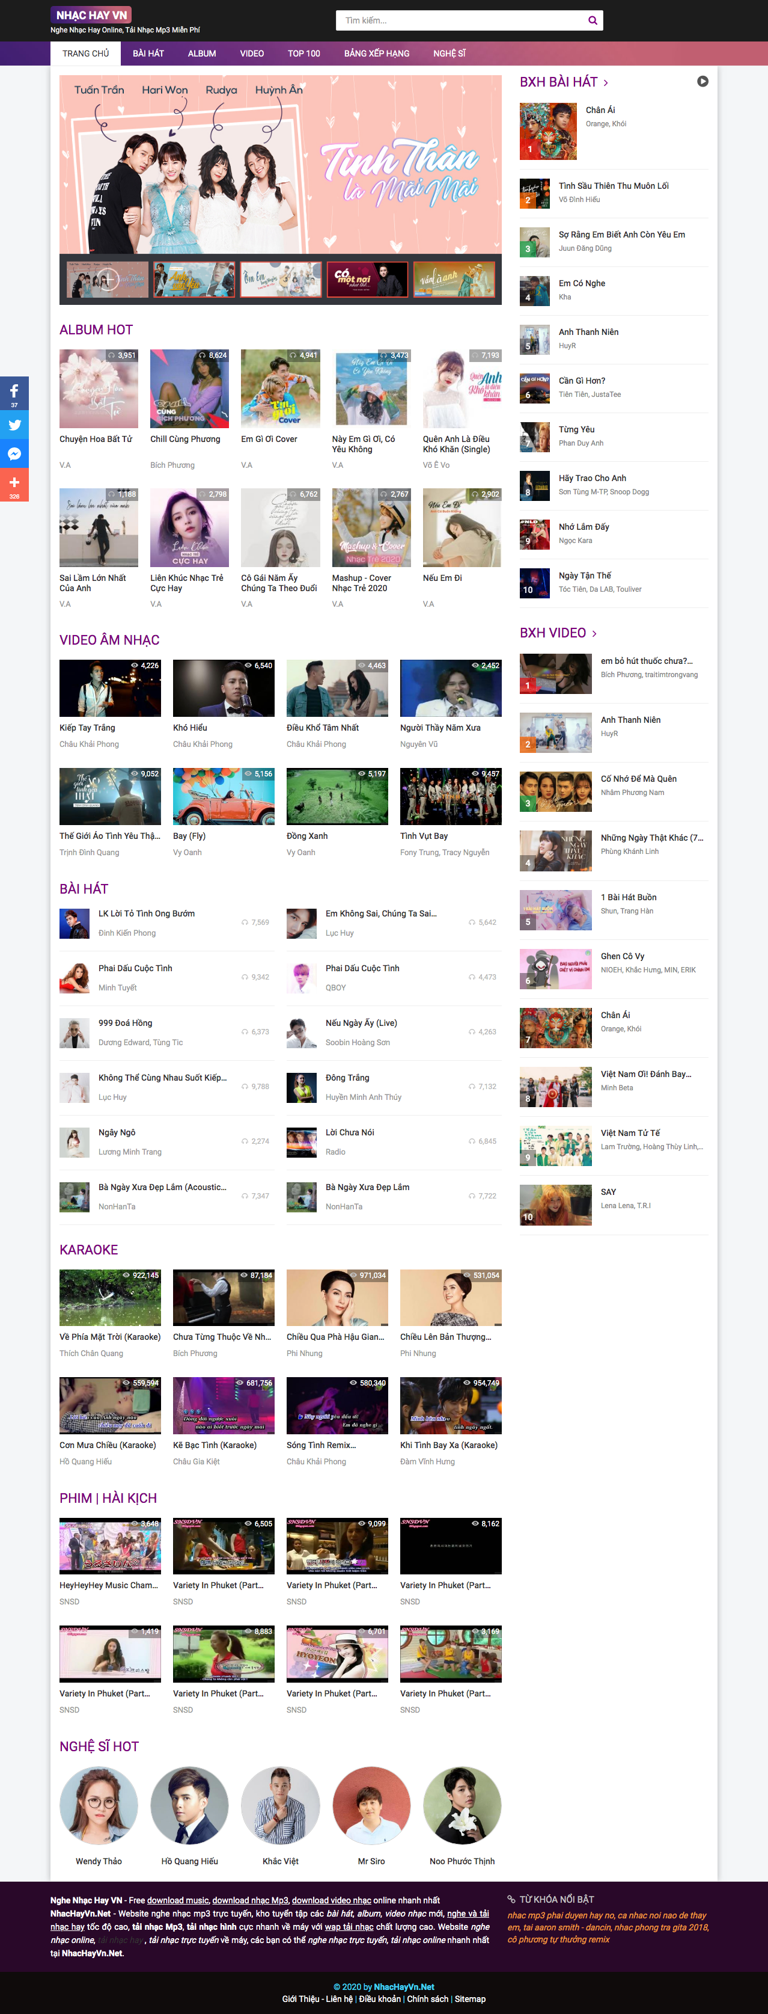
Task: Click the search magnifier icon
Action: (x=592, y=20)
